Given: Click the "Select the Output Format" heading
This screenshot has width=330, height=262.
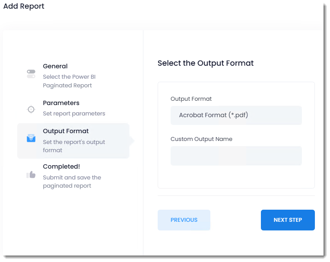Looking at the screenshot, I should click(x=206, y=63).
